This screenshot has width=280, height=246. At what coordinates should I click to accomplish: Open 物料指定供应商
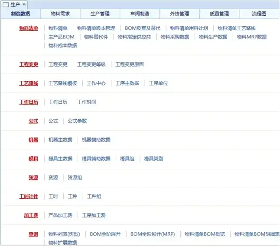pos(134,37)
